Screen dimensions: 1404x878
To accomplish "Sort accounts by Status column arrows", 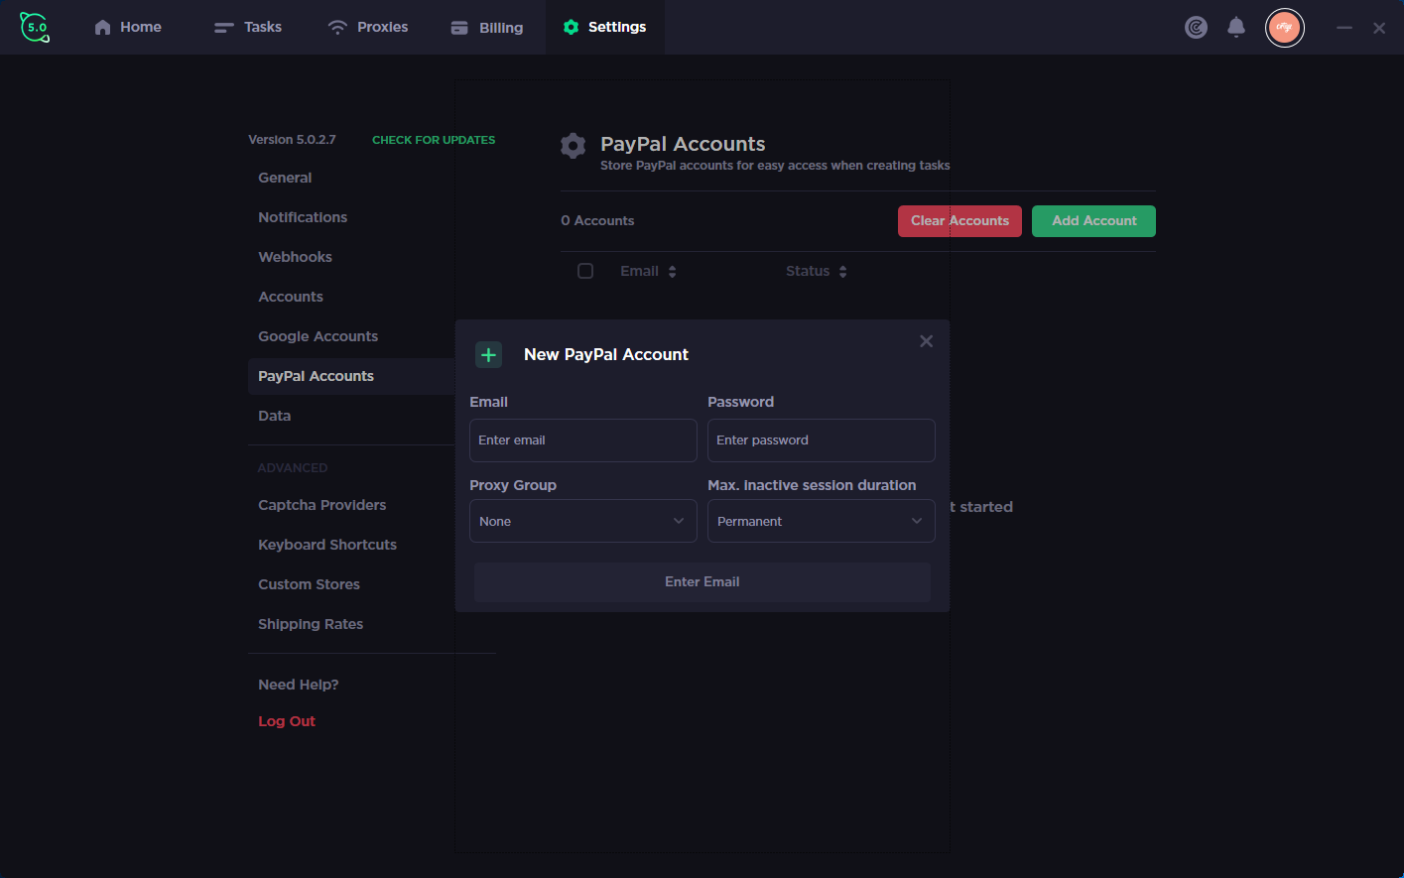I will coord(843,272).
